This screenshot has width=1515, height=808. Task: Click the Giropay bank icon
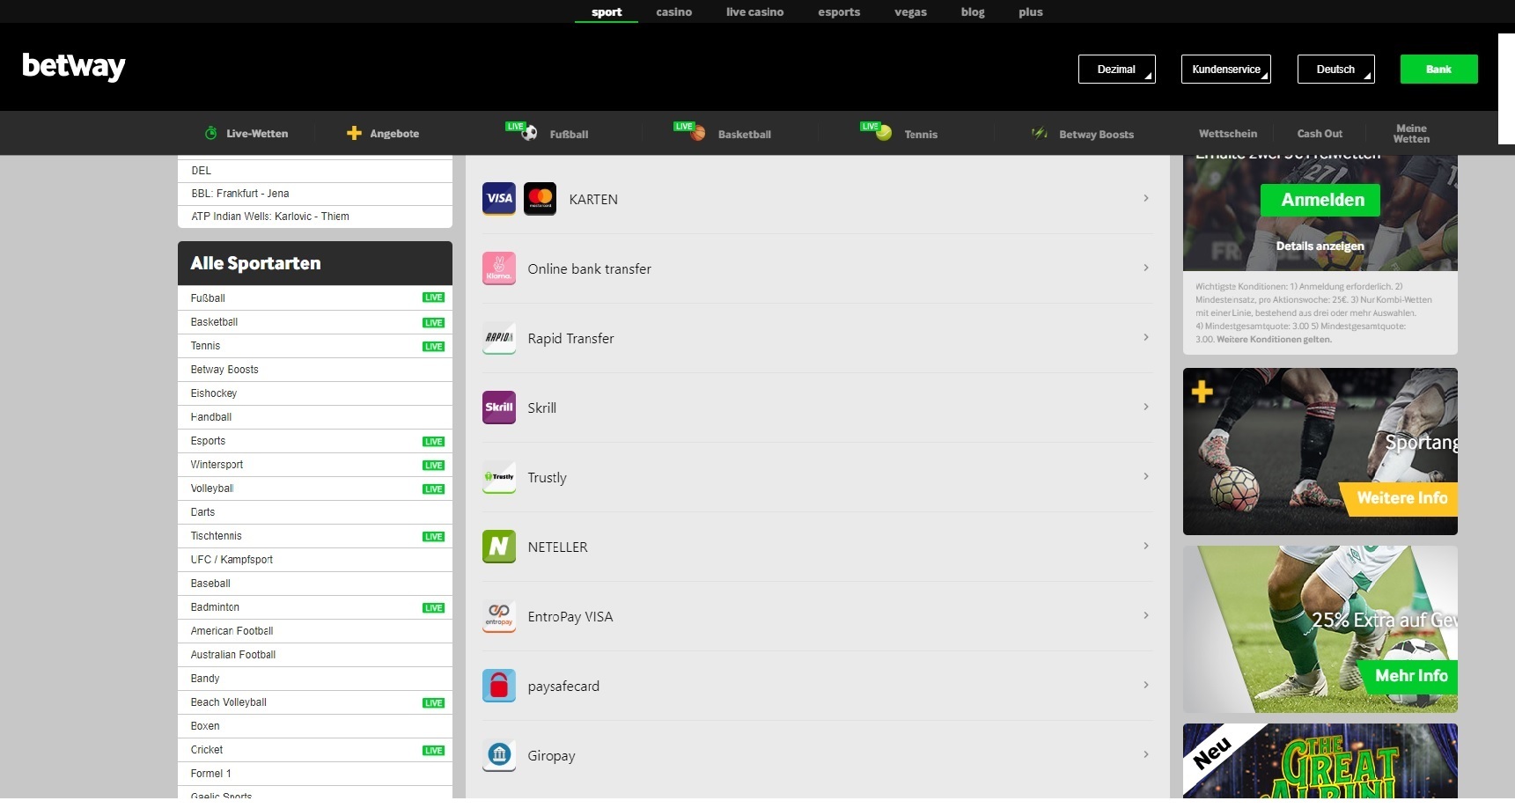click(499, 755)
